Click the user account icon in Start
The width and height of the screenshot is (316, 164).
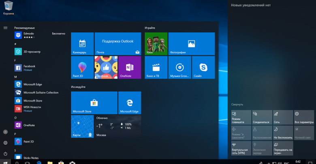(5, 132)
